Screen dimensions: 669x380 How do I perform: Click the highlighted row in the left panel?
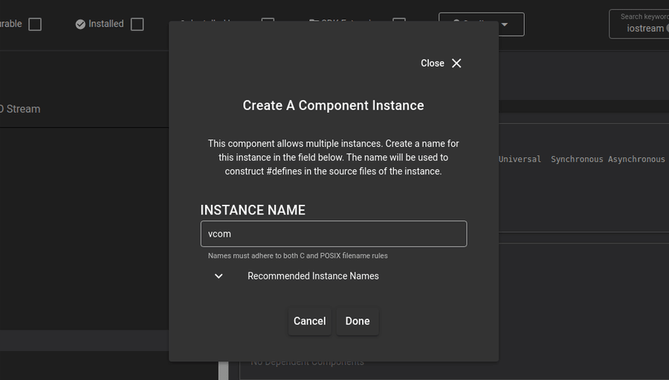(x=84, y=341)
